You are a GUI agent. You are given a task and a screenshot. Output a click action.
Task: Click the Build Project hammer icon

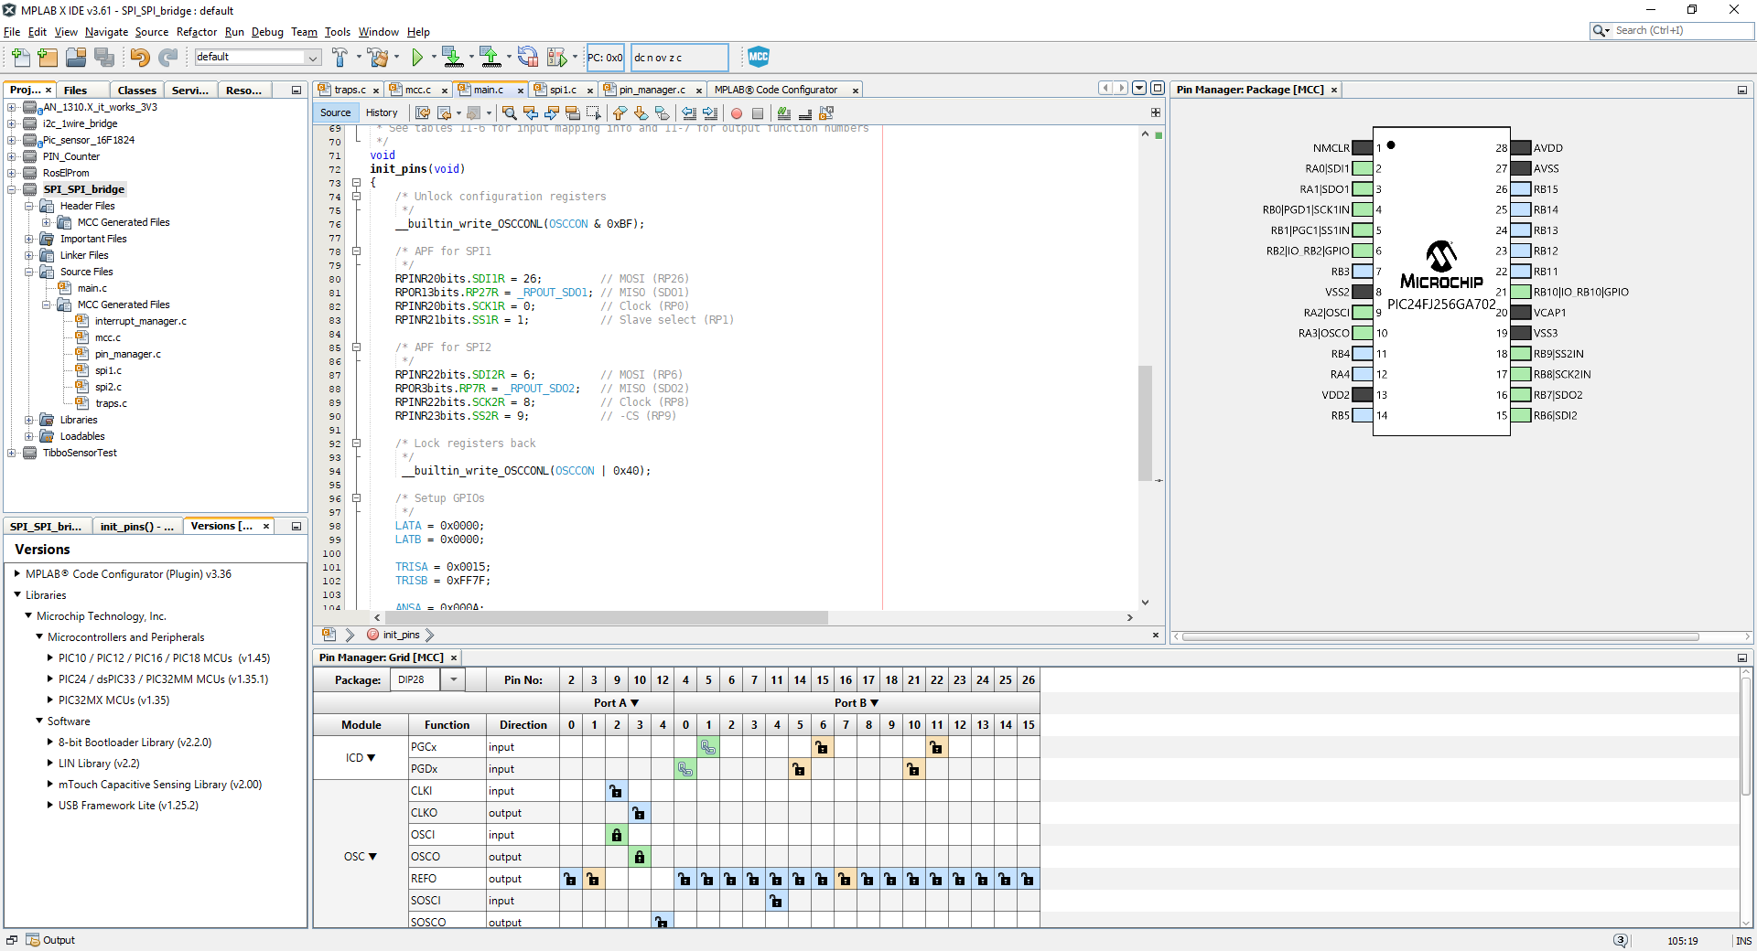point(340,58)
